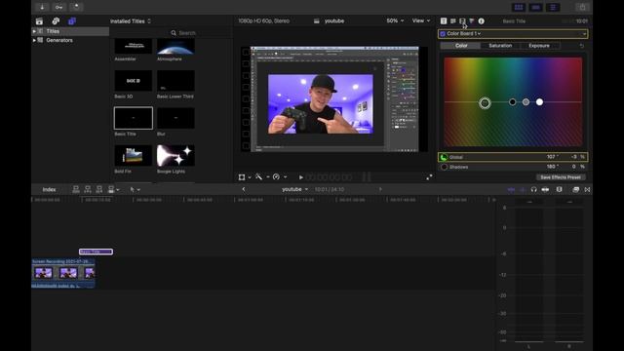Image resolution: width=624 pixels, height=351 pixels.
Task: Open the Installed Titles dropdown
Action: coord(131,21)
